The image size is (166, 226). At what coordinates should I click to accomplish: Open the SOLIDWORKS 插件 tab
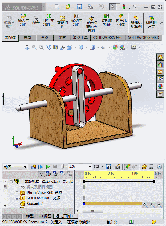[108, 38]
